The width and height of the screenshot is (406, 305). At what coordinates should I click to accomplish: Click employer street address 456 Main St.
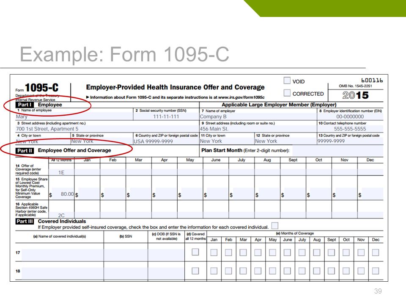[x=258, y=129]
